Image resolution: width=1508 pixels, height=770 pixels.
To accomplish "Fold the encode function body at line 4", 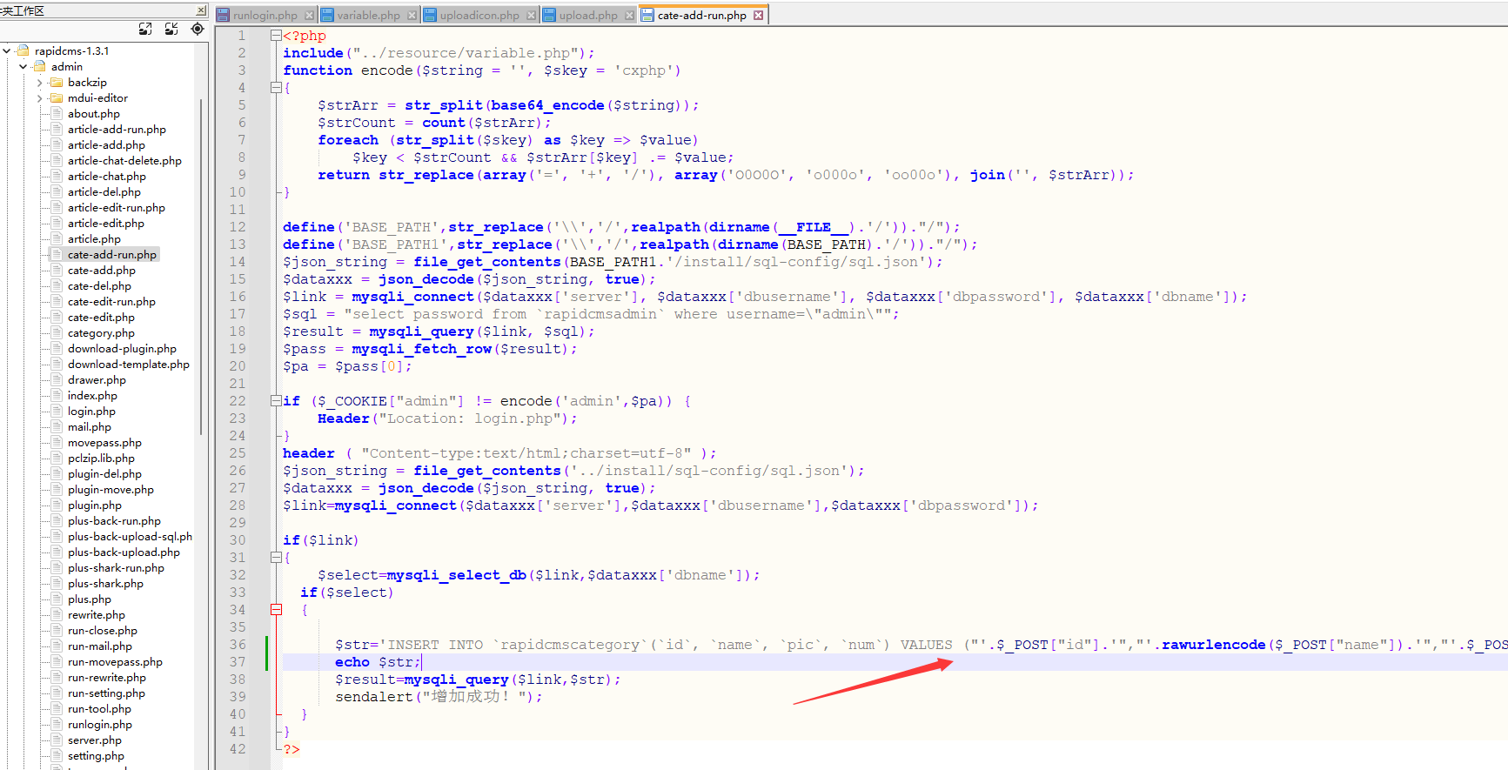I will tap(276, 88).
